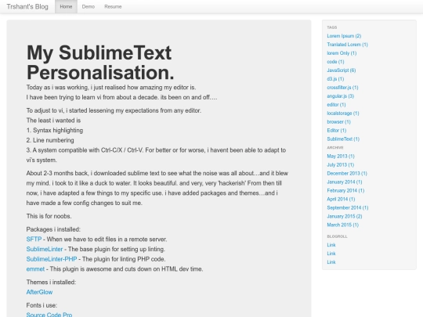Click the 'Fonts i use:' text
The image size is (423, 317).
tap(42, 305)
